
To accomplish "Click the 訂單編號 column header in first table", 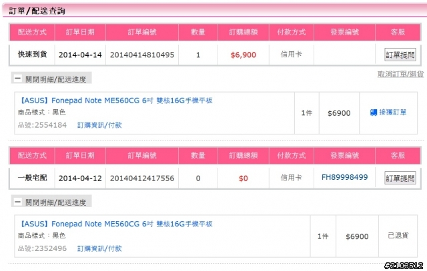I will pyautogui.click(x=142, y=32).
